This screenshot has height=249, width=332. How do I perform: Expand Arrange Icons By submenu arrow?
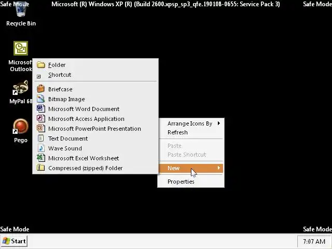pyautogui.click(x=219, y=123)
